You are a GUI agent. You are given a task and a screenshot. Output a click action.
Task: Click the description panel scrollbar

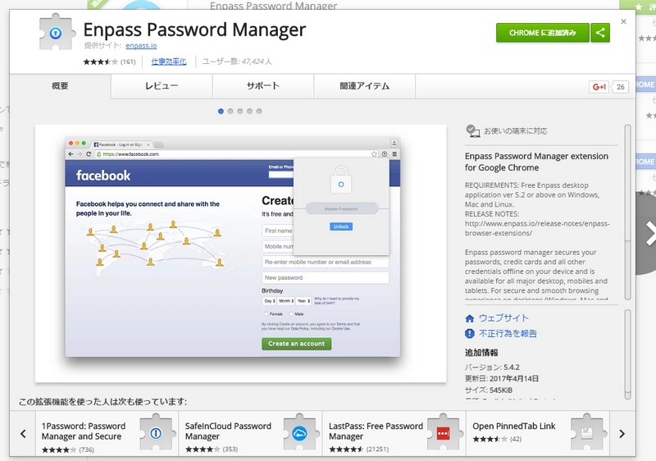[x=627, y=212]
